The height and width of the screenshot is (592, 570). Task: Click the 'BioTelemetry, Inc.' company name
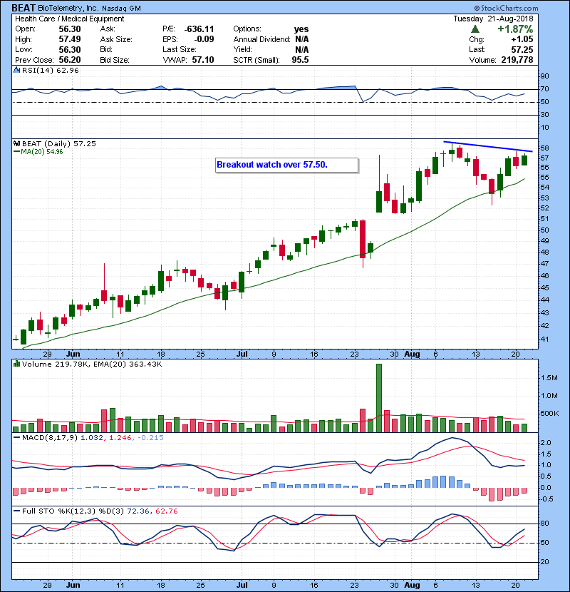point(68,9)
